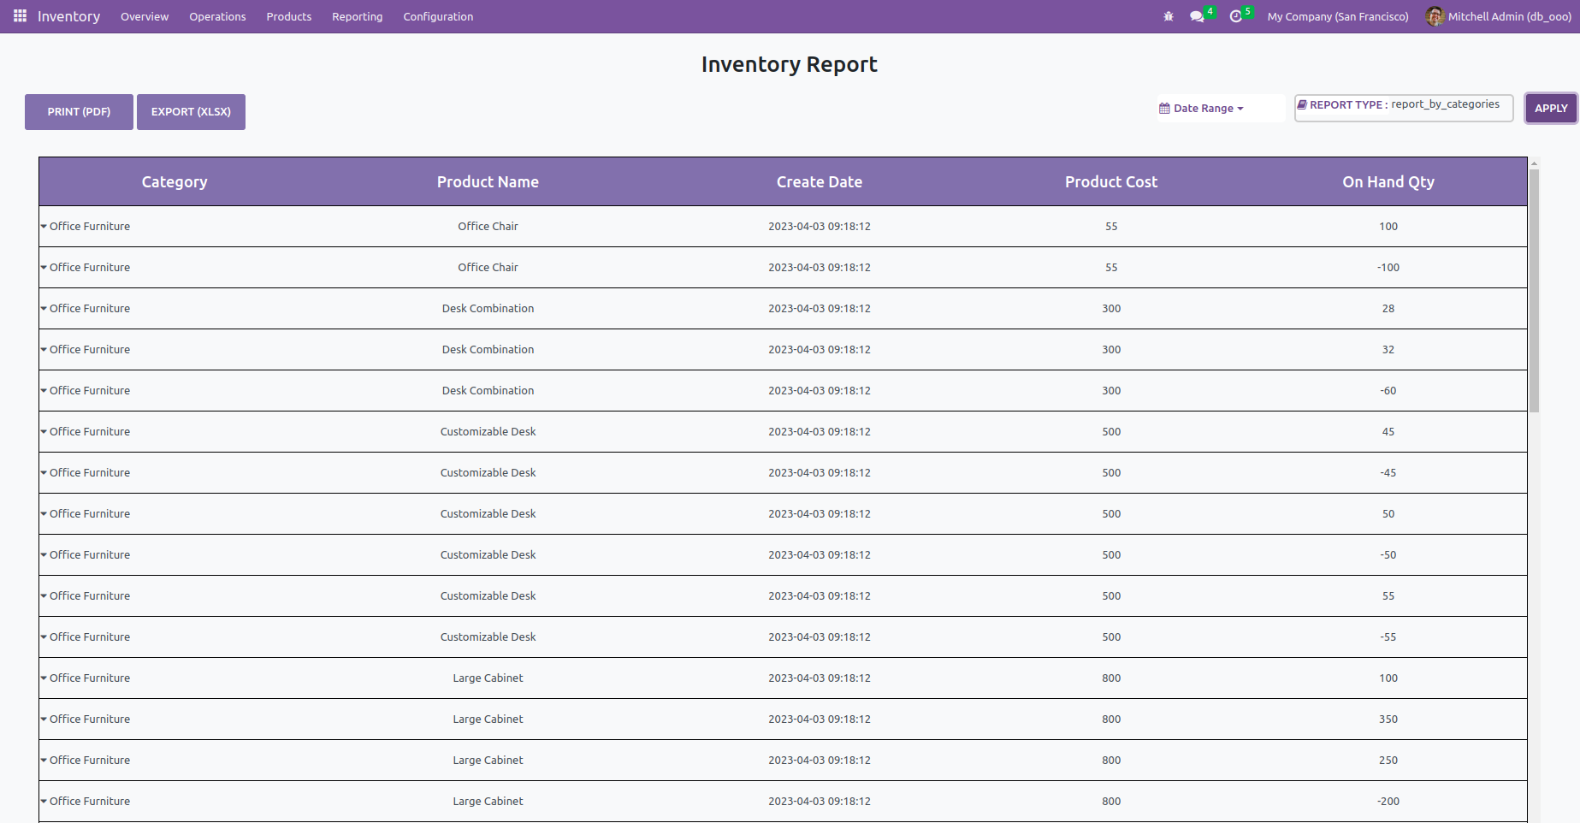Open the Operations menu
This screenshot has height=823, width=1580.
click(217, 16)
